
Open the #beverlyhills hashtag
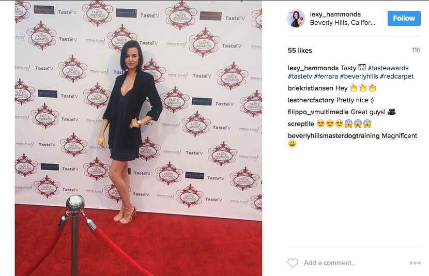tap(359, 76)
